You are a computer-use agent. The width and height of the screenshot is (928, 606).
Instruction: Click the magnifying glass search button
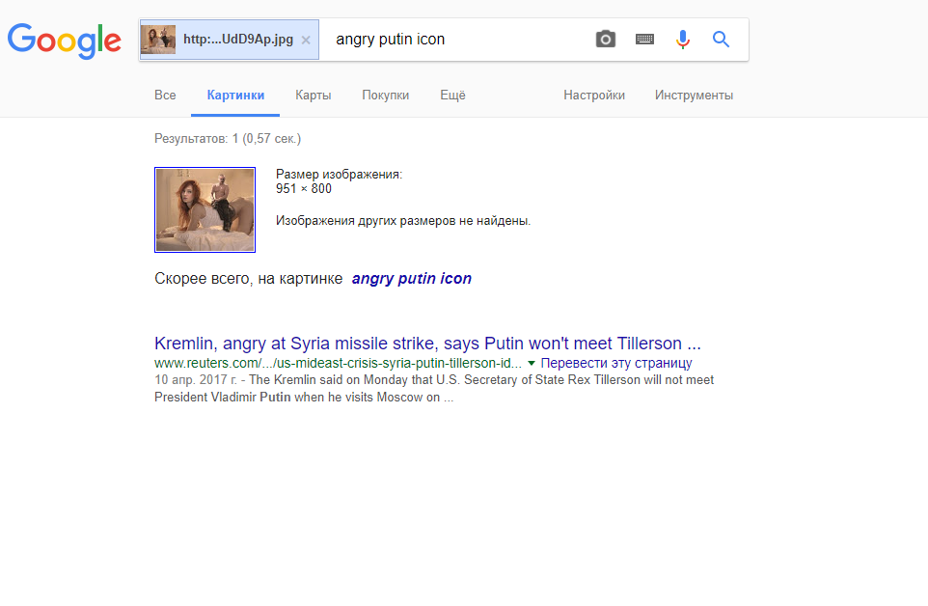coord(721,39)
